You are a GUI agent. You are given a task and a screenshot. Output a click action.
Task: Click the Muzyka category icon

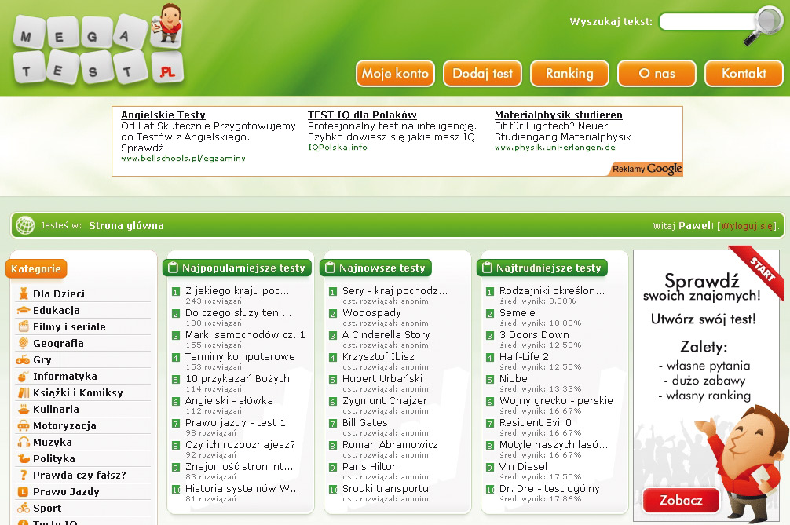click(23, 442)
